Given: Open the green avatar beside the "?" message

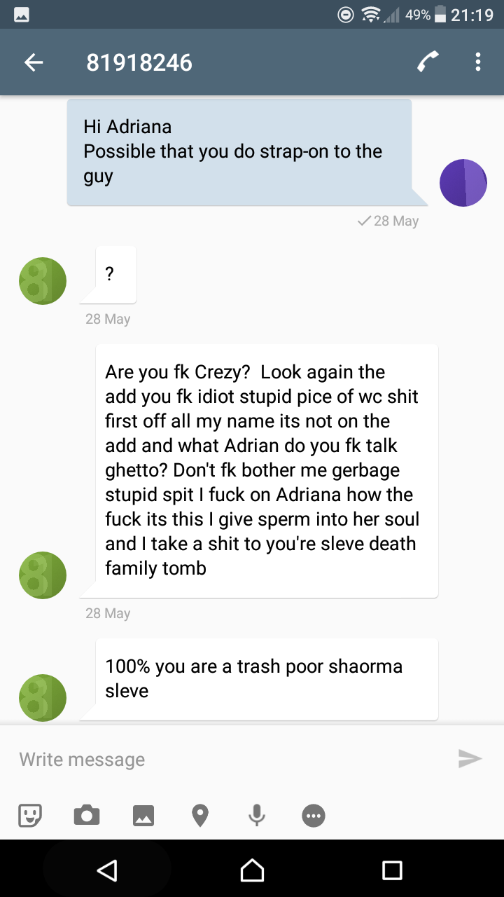Looking at the screenshot, I should (43, 281).
